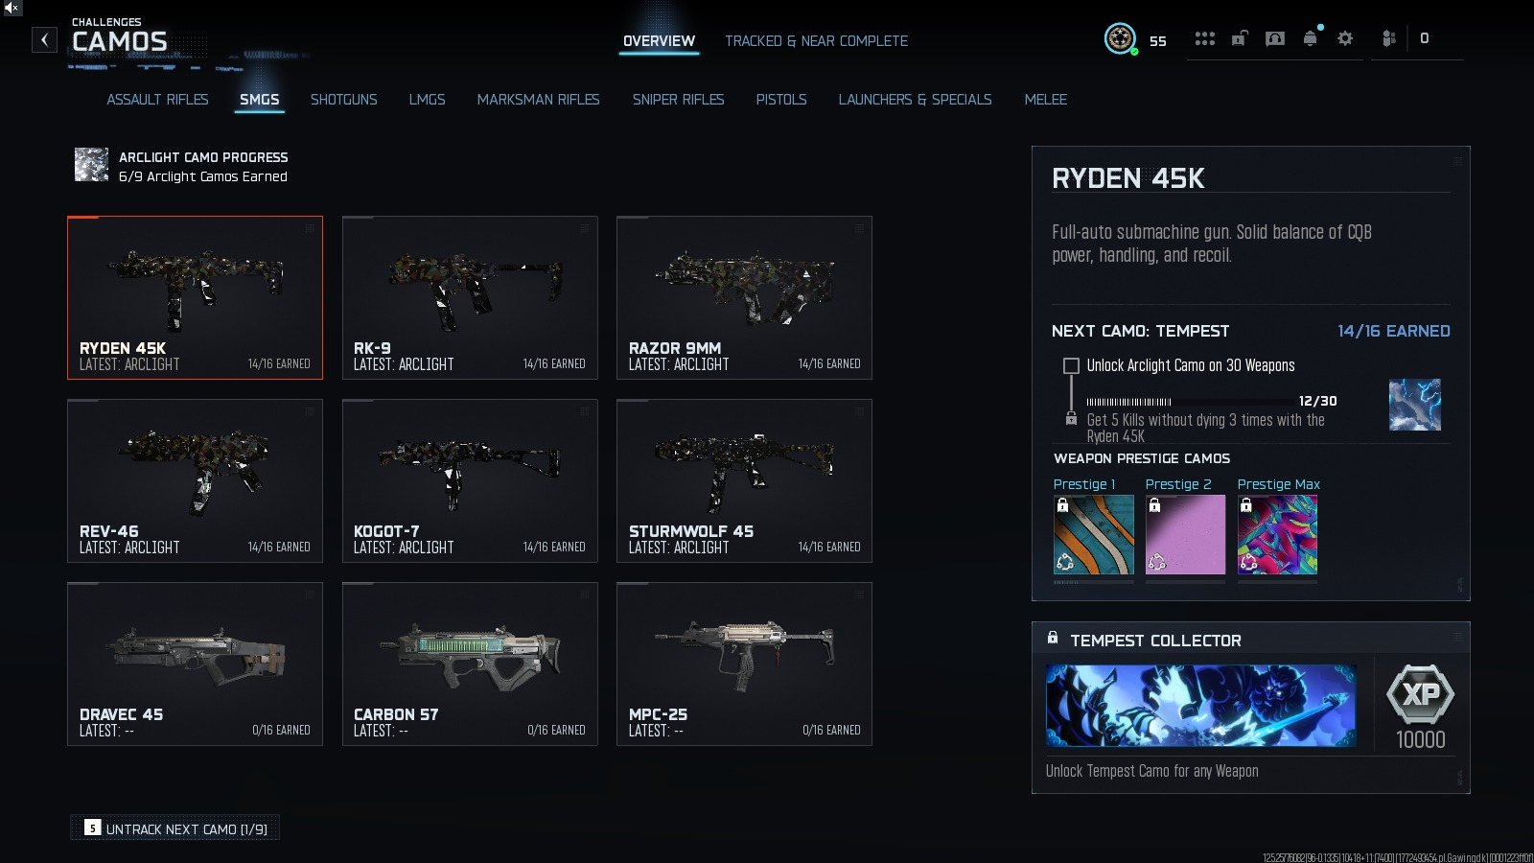
Task: Select the SMGs category
Action: (260, 100)
